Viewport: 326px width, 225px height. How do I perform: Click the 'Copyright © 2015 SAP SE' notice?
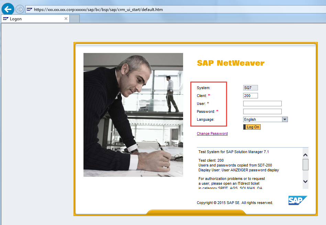coord(235,203)
